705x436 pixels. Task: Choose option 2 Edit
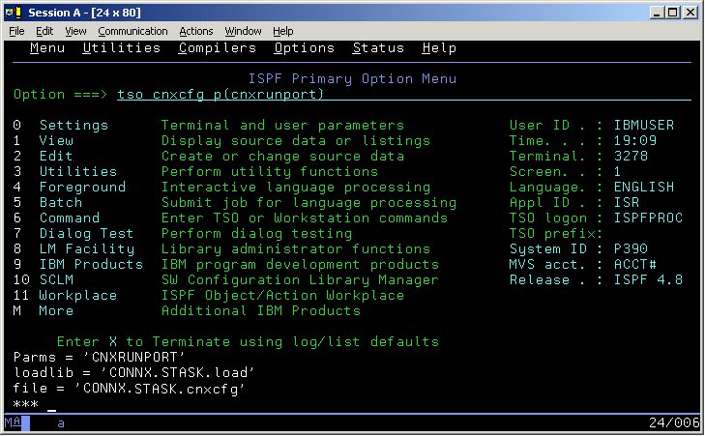(56, 157)
